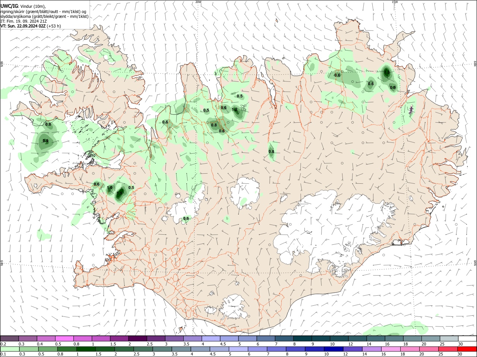Click the light pink swatch after 16 in the lower legend
Image resolution: width=477 pixels, height=357 pixels.
pyautogui.click(x=391, y=349)
